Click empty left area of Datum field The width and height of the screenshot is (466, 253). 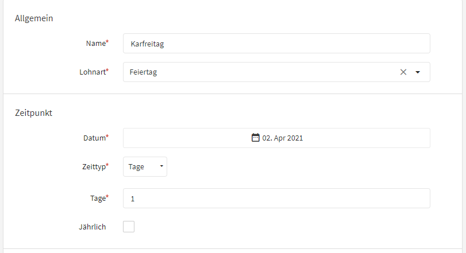click(x=178, y=138)
